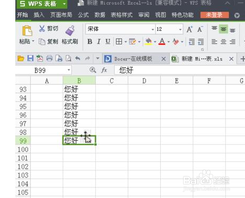Open the 页面布局 ribbon tab

(61, 15)
